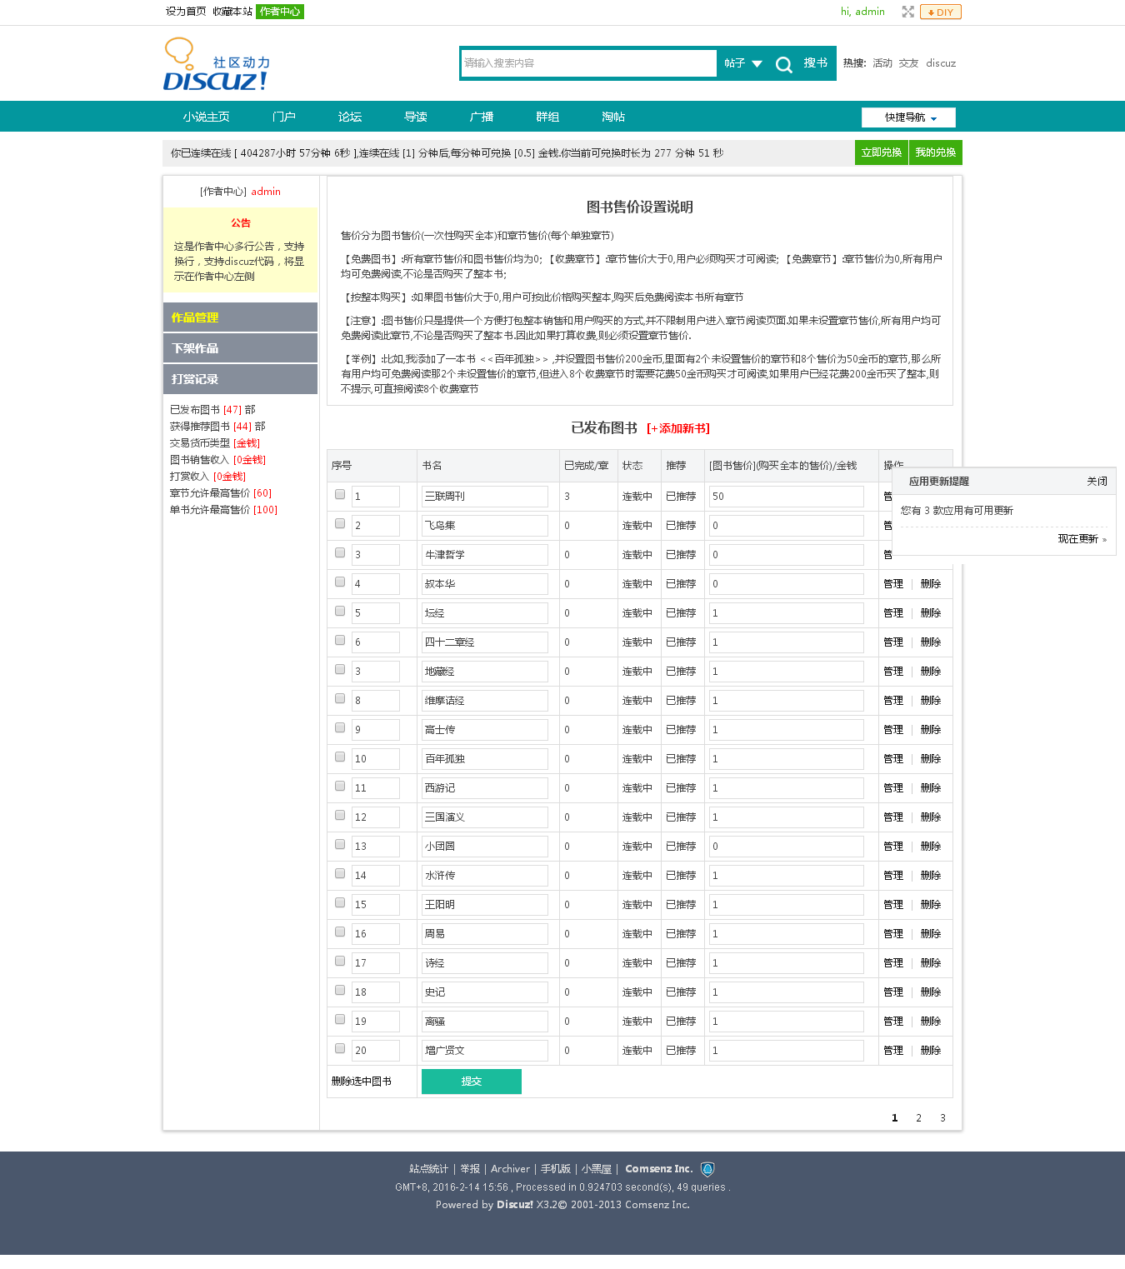The height and width of the screenshot is (1269, 1125).
Task: Open the DIY button
Action: click(941, 12)
